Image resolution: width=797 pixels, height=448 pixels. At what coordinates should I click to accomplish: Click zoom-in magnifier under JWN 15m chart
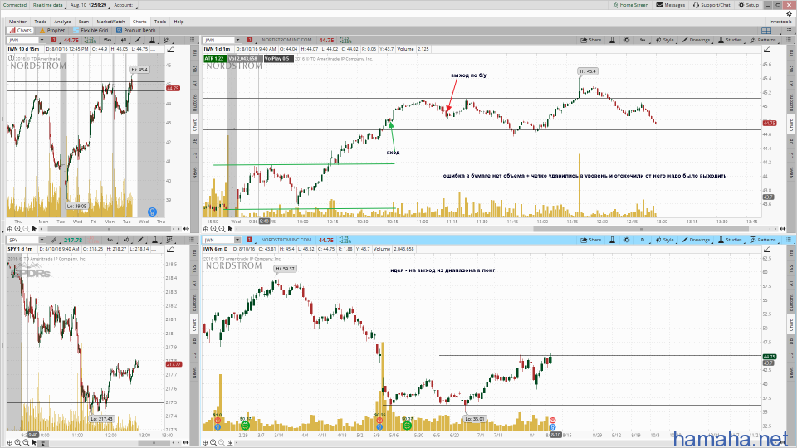(x=17, y=229)
